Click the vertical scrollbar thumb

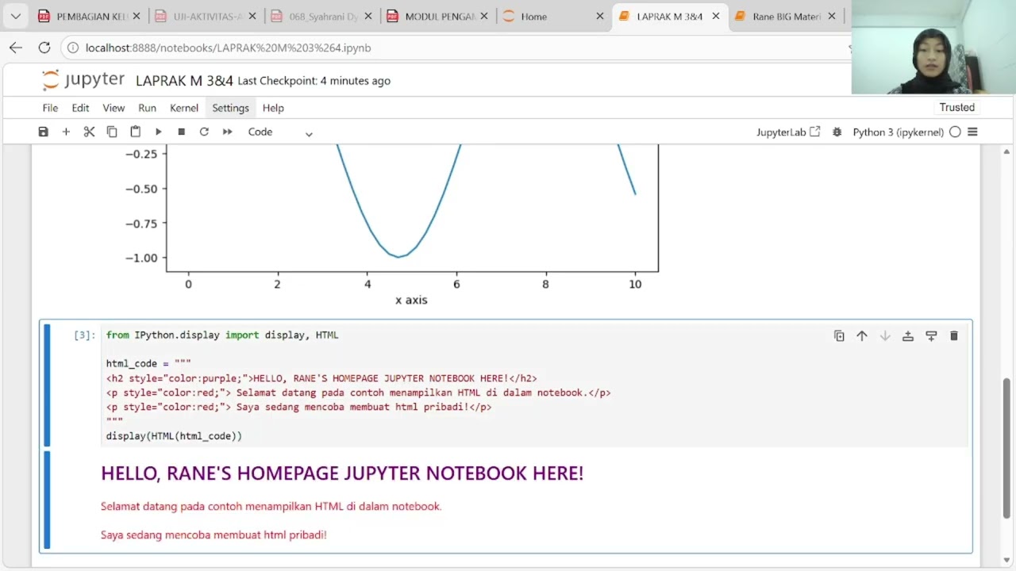click(x=1006, y=448)
